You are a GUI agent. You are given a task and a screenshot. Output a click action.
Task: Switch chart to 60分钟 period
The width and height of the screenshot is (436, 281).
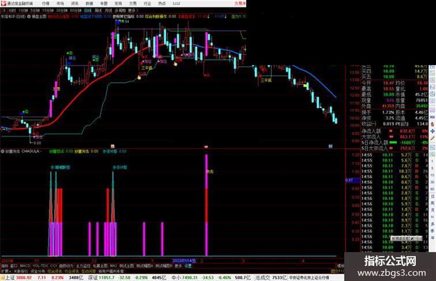tap(75, 10)
